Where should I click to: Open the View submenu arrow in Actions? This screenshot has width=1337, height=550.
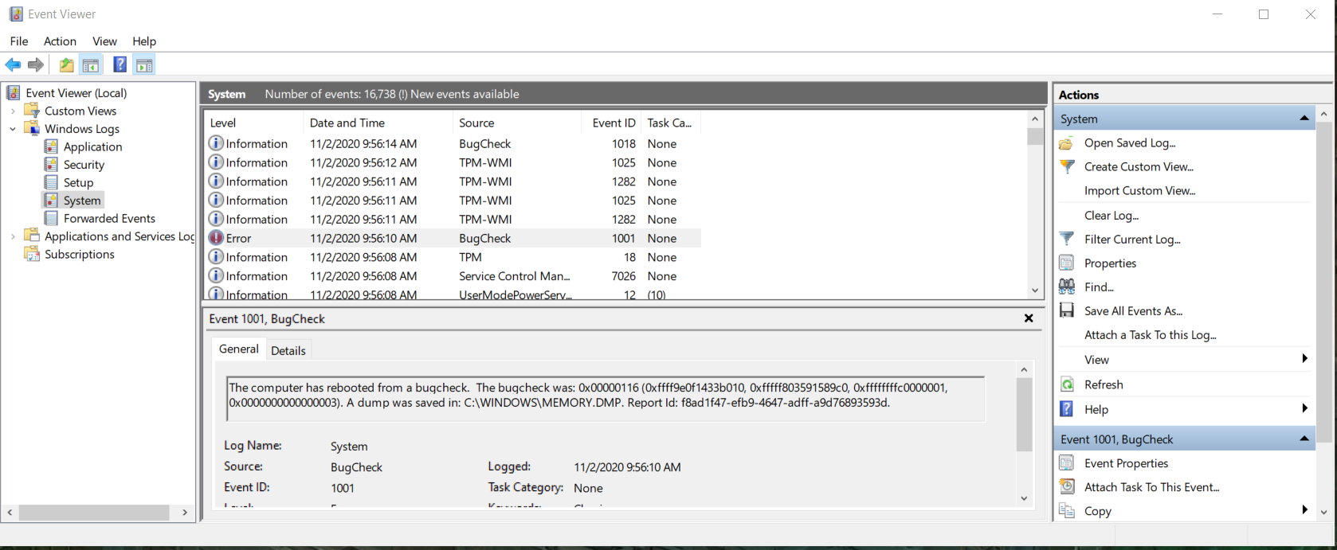[1304, 359]
